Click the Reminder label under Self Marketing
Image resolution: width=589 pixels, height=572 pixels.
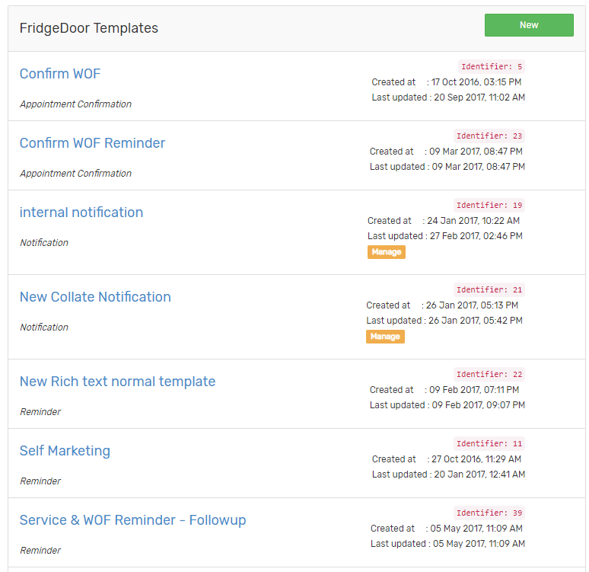(40, 481)
